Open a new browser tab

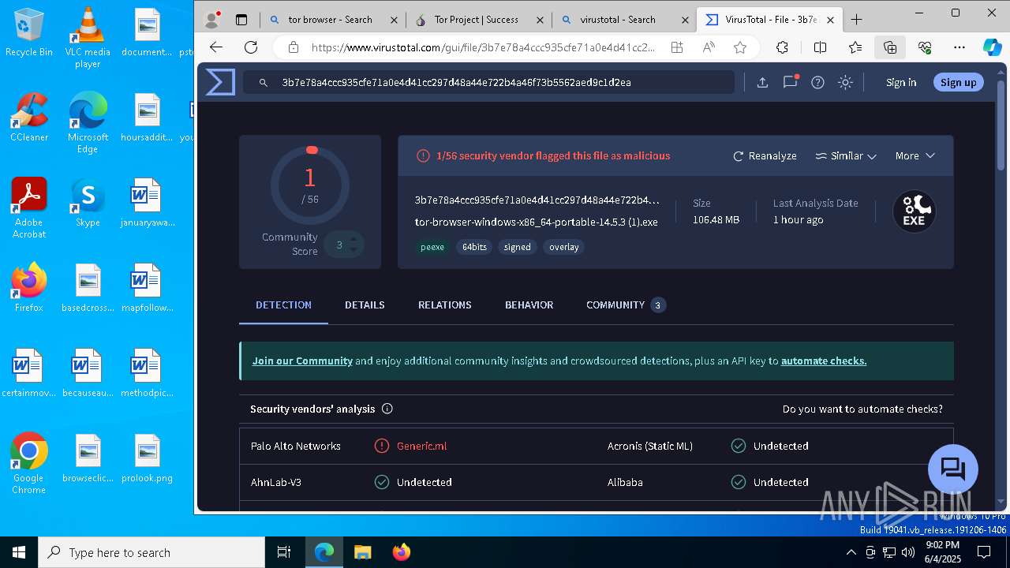pyautogui.click(x=857, y=20)
